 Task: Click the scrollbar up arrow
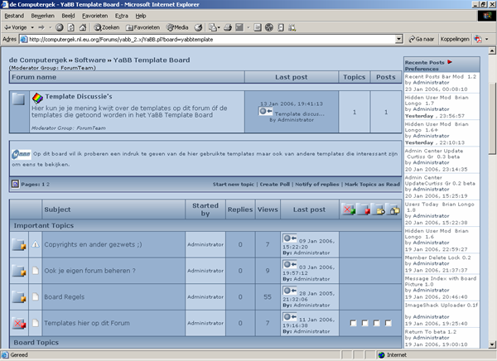click(x=492, y=51)
